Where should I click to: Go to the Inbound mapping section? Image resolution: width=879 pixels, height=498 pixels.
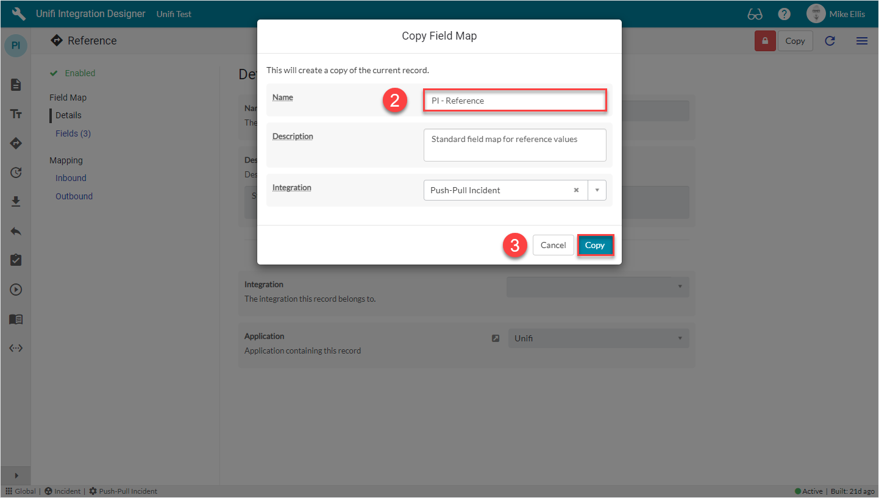(71, 178)
